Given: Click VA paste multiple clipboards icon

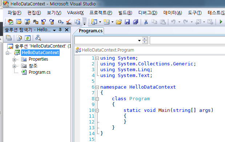Looking at the screenshot, I should tap(77, 22).
